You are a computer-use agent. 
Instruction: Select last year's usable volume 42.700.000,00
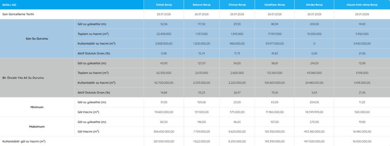tap(164, 83)
